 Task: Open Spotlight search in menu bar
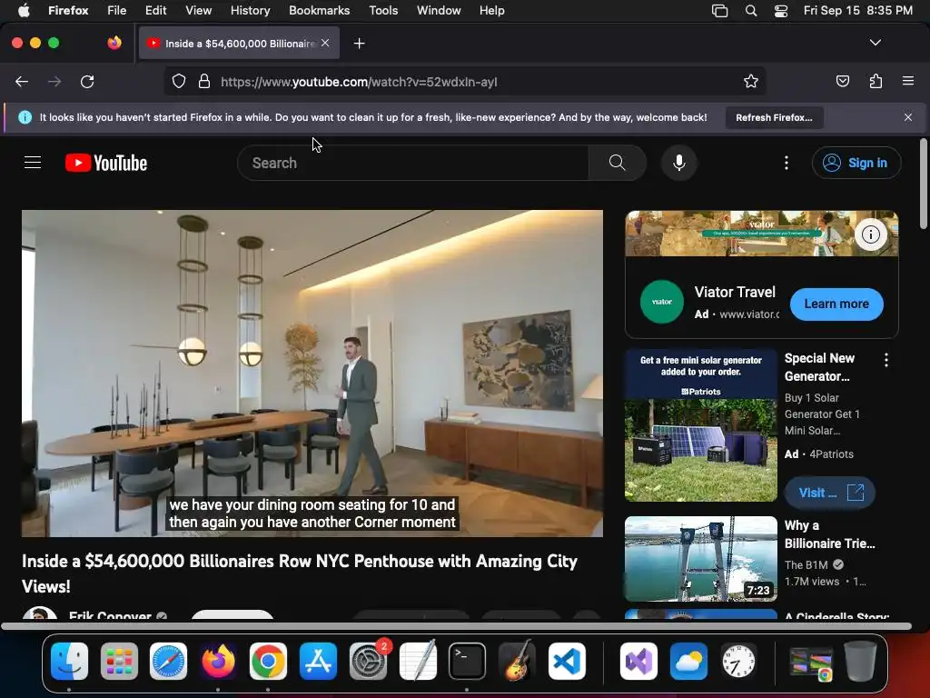click(751, 10)
